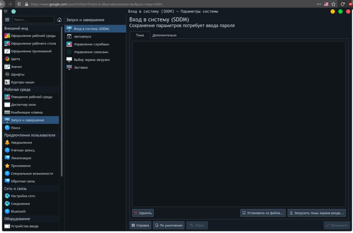Click the Комбинации клавиш keyboard icon
Screen dimensions: 353x233
coord(7,112)
